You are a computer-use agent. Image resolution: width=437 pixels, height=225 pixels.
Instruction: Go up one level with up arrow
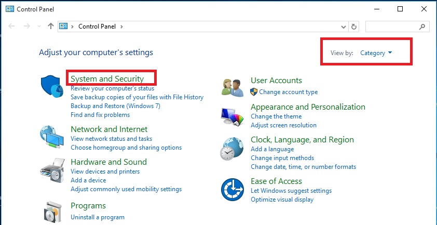(50, 26)
